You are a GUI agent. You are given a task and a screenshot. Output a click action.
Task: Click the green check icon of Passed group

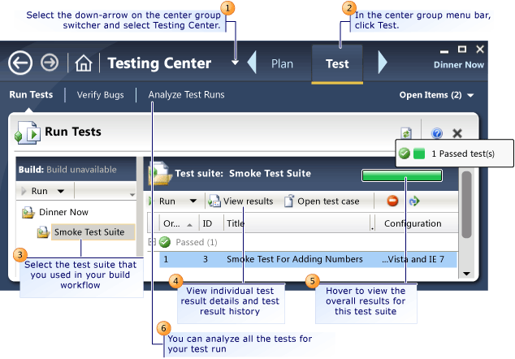165,242
